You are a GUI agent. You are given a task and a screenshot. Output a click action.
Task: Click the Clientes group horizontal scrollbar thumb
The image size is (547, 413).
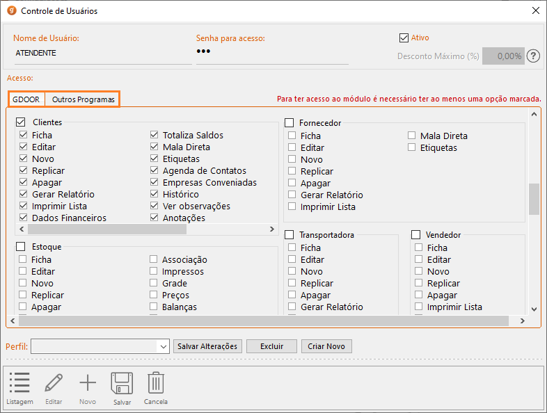[x=107, y=229]
